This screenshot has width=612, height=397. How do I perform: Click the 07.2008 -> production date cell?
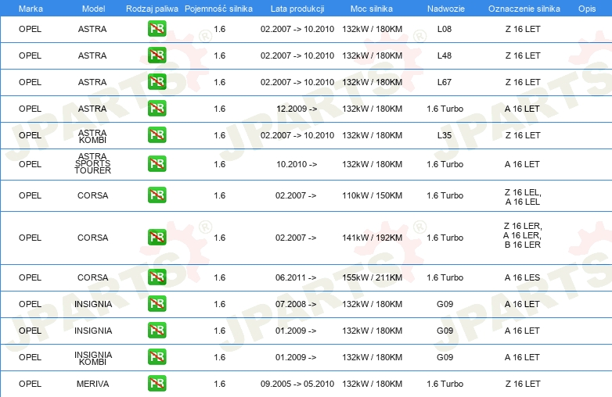(296, 304)
